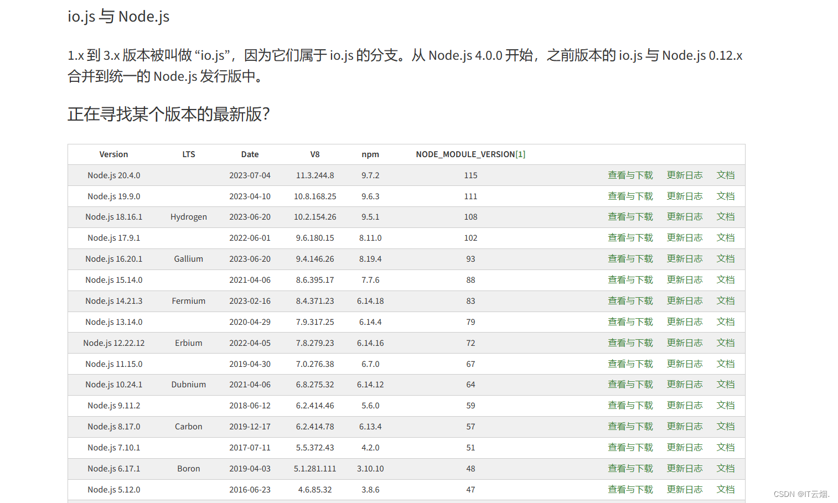The height and width of the screenshot is (503, 838).
Task: Open 文档 for Node.js 20.4.0
Action: pyautogui.click(x=726, y=175)
